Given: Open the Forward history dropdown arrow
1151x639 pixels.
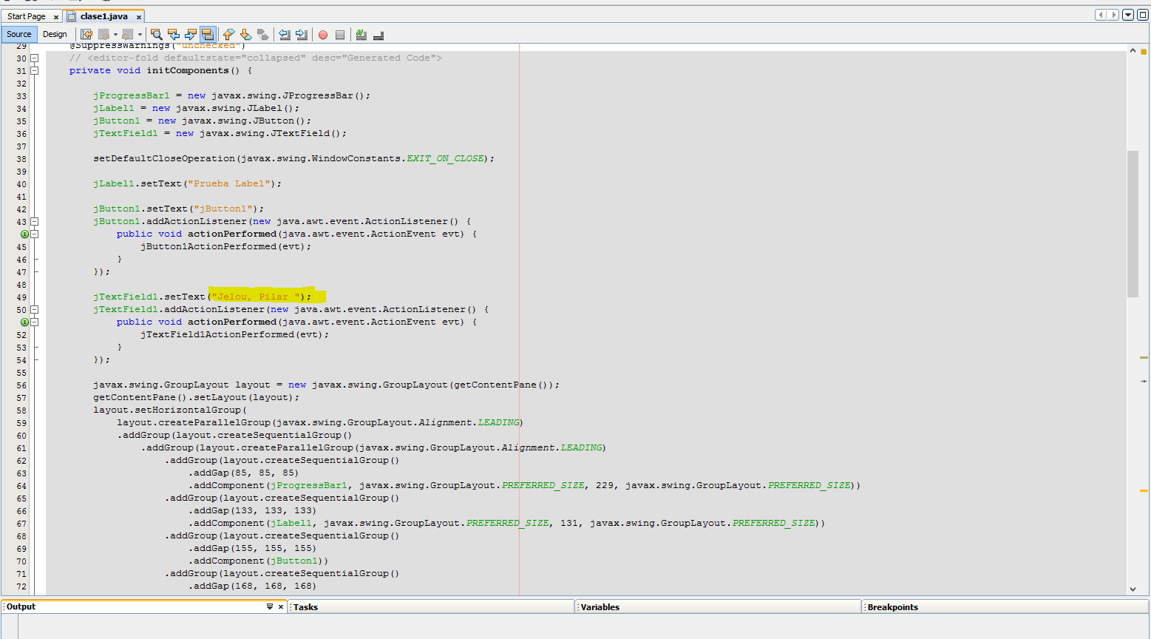Looking at the screenshot, I should 139,35.
